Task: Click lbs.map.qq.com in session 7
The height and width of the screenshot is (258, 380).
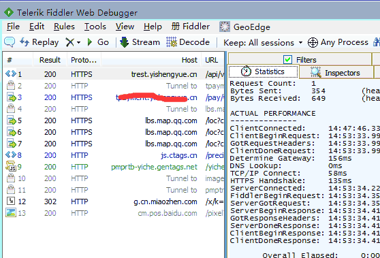Action: tap(171, 144)
